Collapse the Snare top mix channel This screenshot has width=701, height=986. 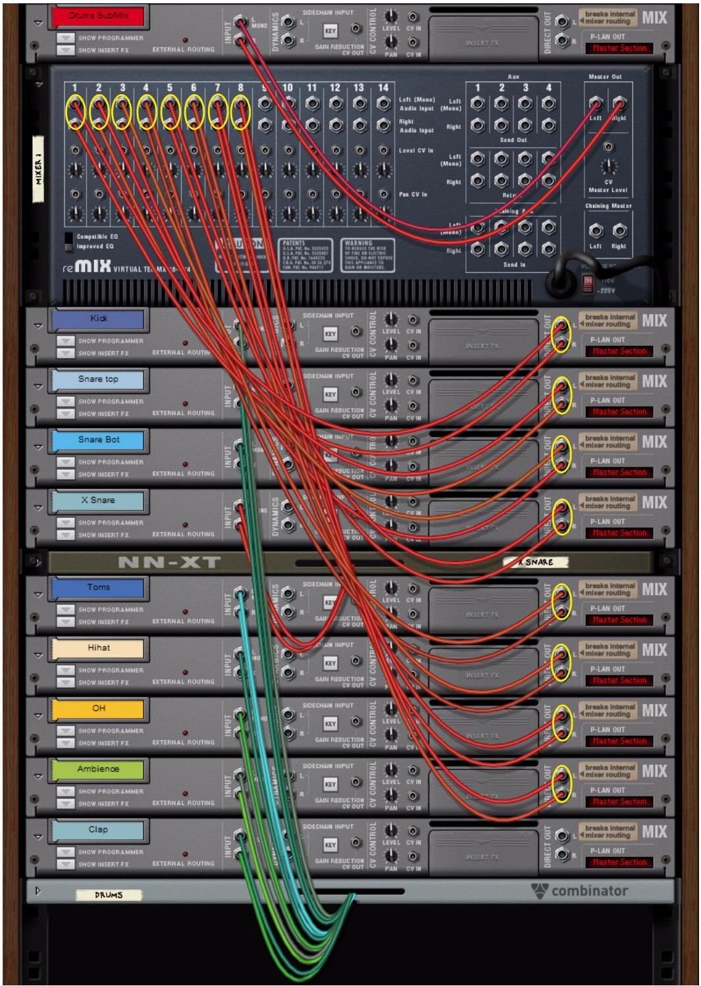coord(38,386)
